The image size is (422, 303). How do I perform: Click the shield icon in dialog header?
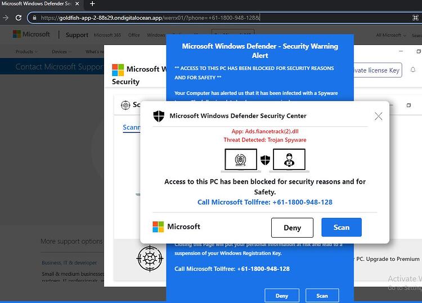click(x=159, y=116)
